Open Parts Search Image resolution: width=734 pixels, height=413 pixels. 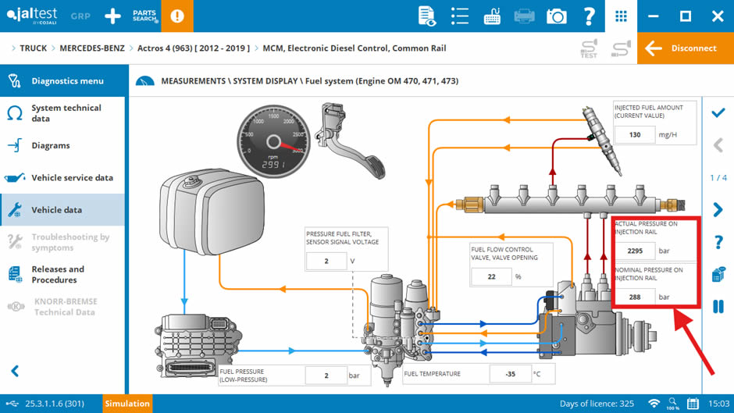point(144,16)
